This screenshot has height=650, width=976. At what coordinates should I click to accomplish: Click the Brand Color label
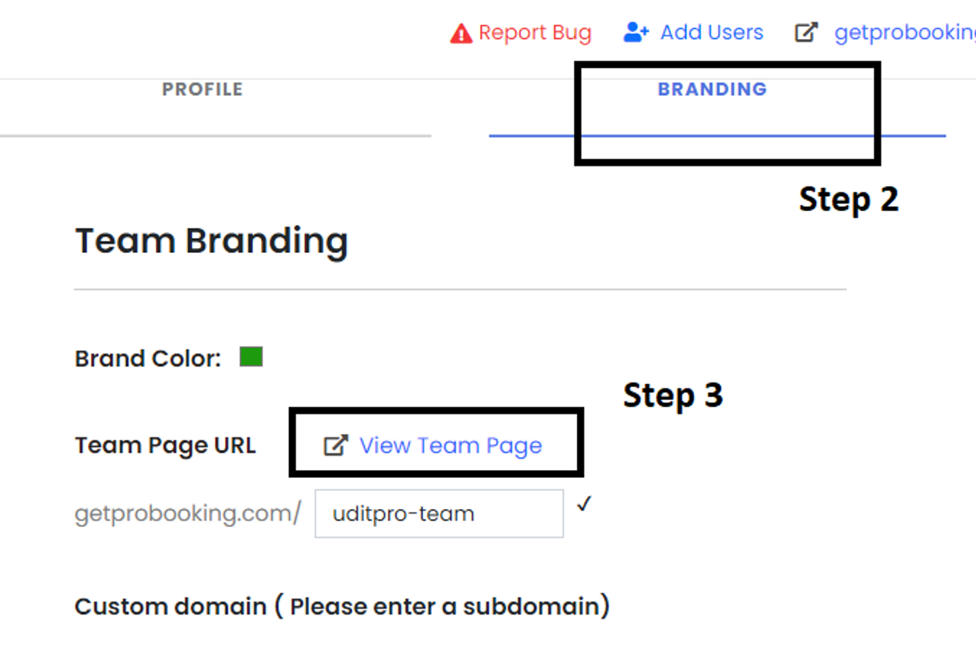(x=147, y=359)
